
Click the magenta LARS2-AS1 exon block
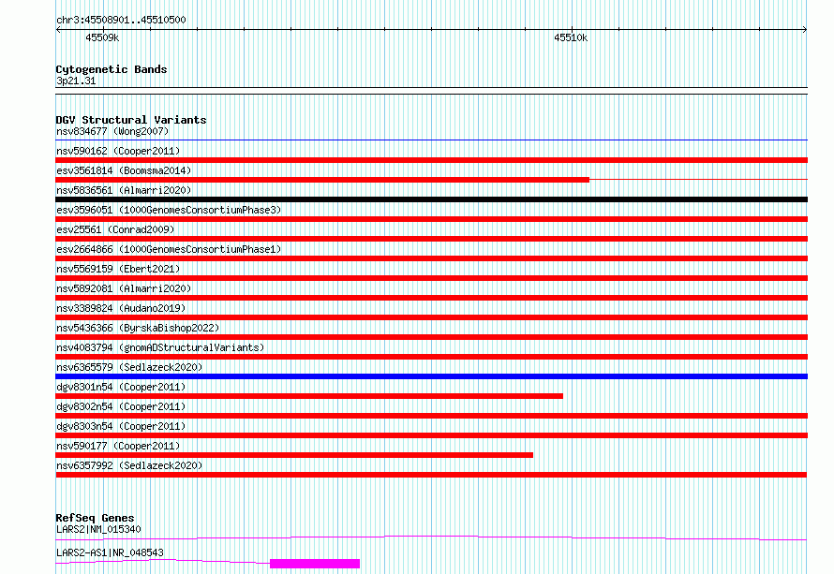point(315,564)
